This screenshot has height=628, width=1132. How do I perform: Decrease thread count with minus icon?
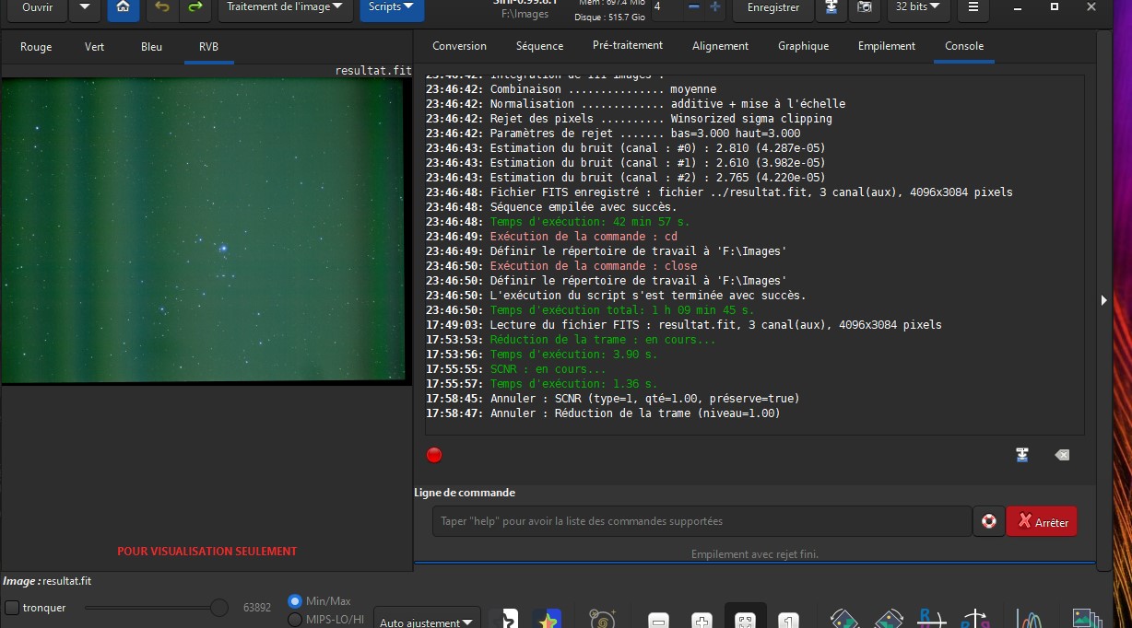(693, 6)
